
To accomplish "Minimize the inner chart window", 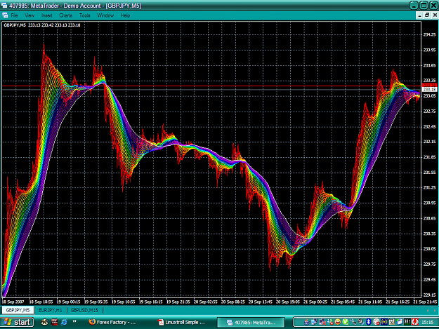I will [419, 15].
